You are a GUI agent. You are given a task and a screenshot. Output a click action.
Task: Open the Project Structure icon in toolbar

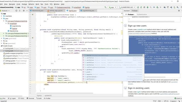[x=165, y=7]
